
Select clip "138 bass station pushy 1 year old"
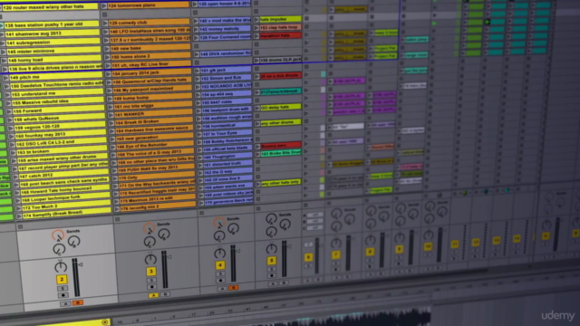click(52, 24)
